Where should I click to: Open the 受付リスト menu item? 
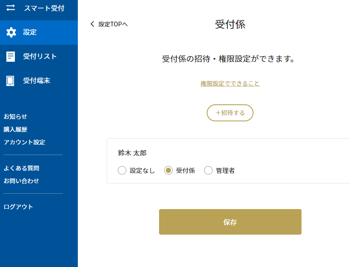click(39, 57)
